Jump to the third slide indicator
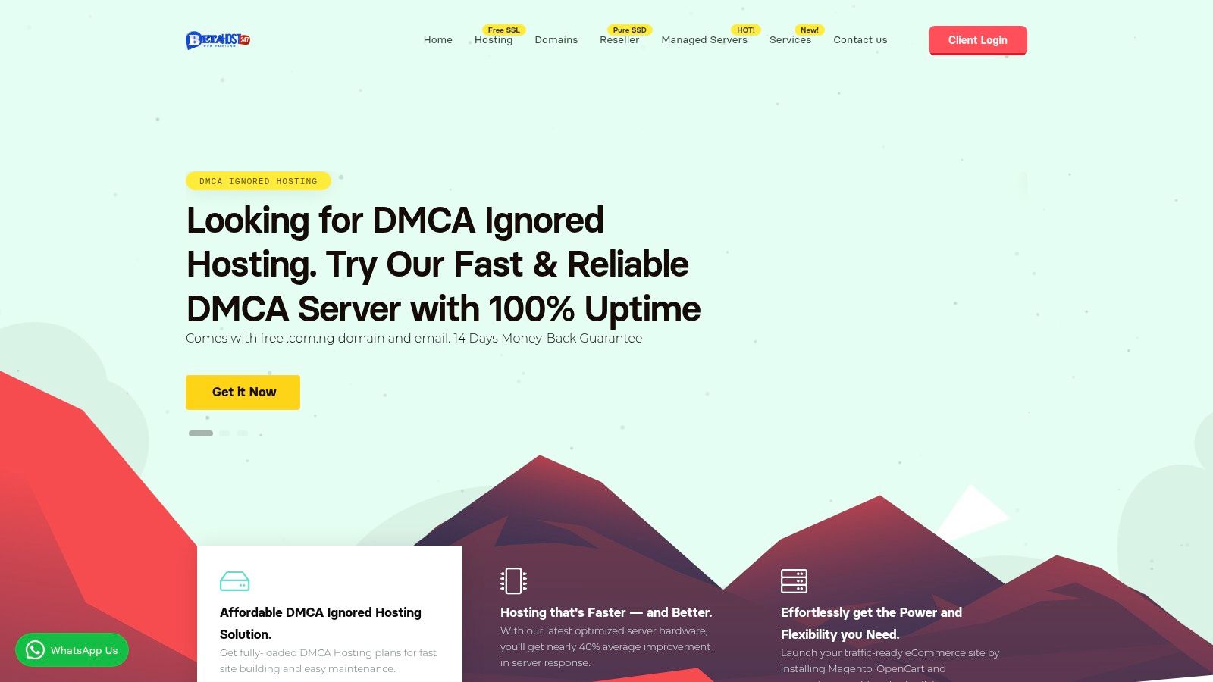 pos(243,433)
